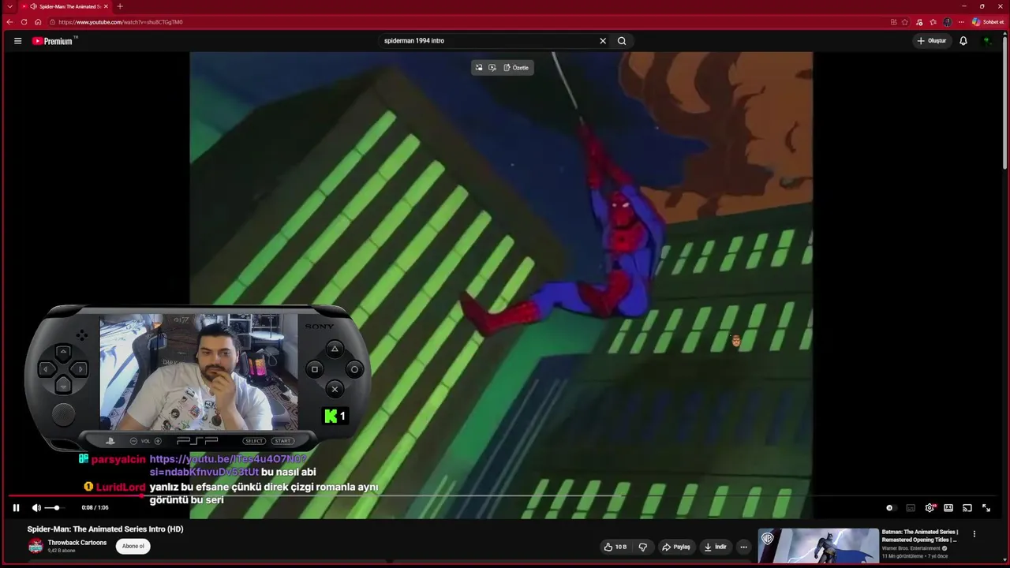This screenshot has width=1010, height=568.
Task: Clear the YouTube search query
Action: pos(603,41)
